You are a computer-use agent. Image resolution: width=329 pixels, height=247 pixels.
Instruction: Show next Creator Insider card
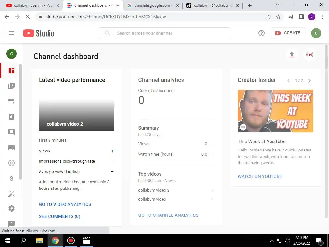pyautogui.click(x=309, y=81)
